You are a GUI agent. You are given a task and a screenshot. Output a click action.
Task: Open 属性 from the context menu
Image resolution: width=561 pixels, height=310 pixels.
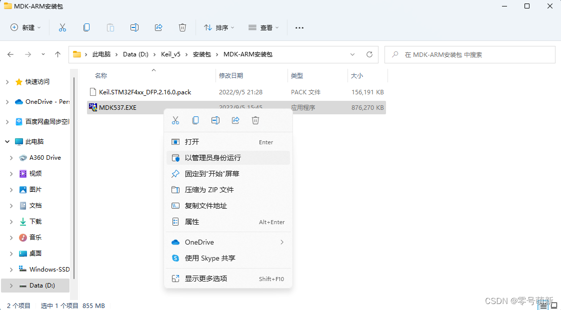228,222
